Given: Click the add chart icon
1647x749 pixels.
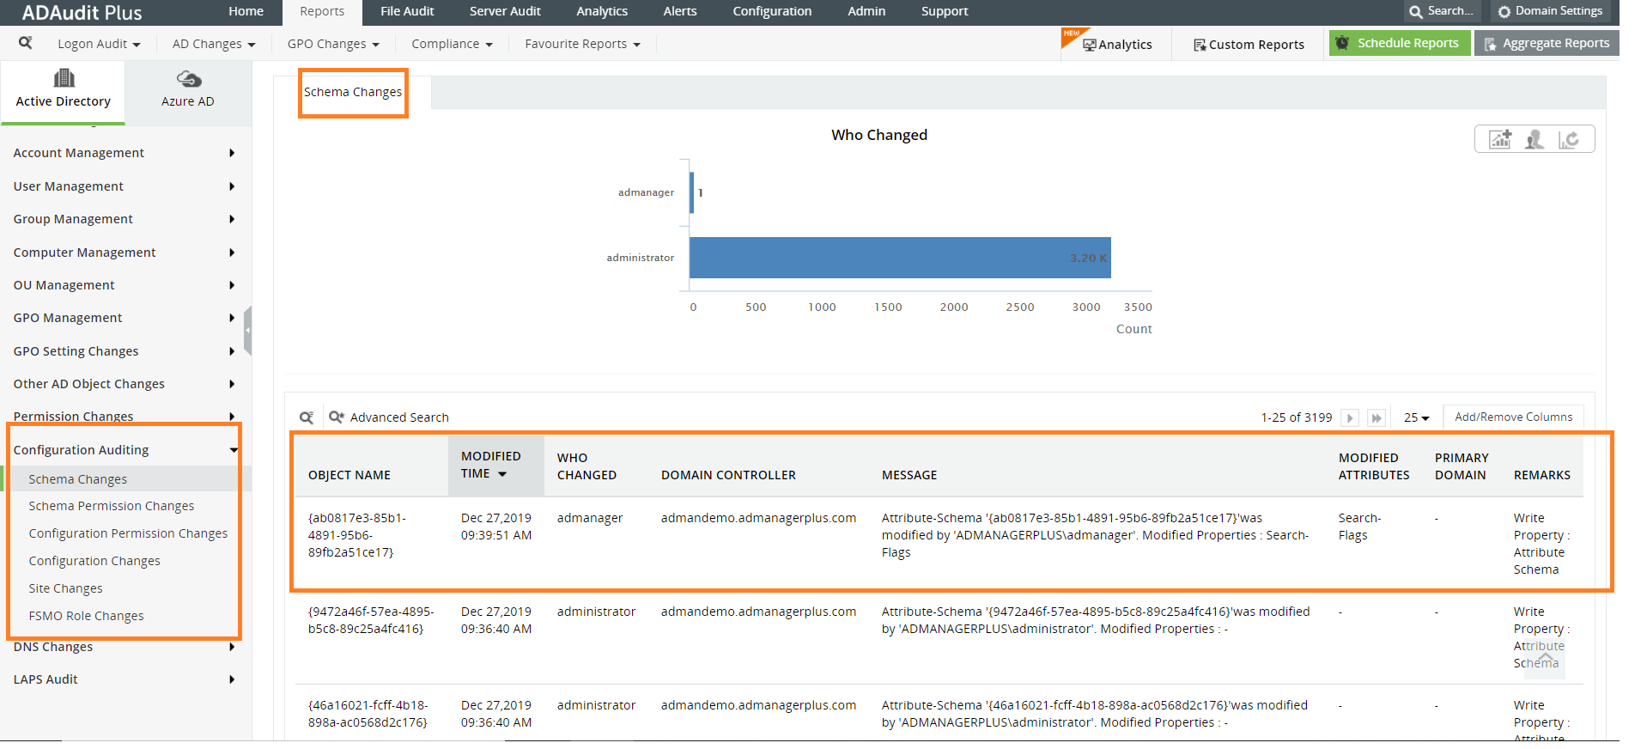Looking at the screenshot, I should [x=1500, y=139].
